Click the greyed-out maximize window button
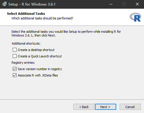This screenshot has height=113, width=144. (x=124, y=4)
